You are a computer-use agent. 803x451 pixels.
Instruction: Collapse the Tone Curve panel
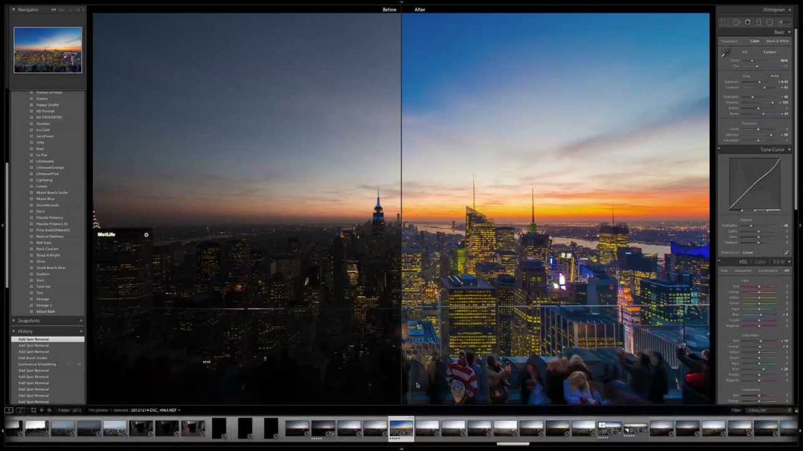790,150
